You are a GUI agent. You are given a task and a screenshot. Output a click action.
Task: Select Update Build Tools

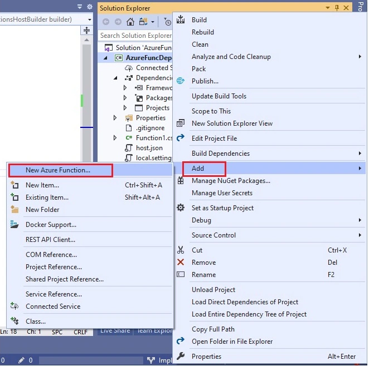[219, 96]
